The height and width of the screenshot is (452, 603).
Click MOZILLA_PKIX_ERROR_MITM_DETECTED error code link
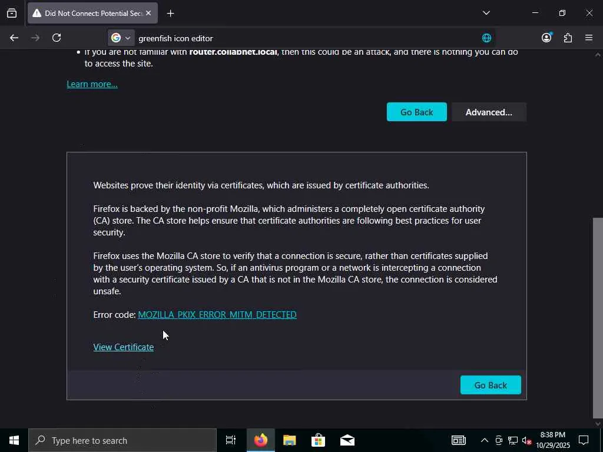(217, 314)
